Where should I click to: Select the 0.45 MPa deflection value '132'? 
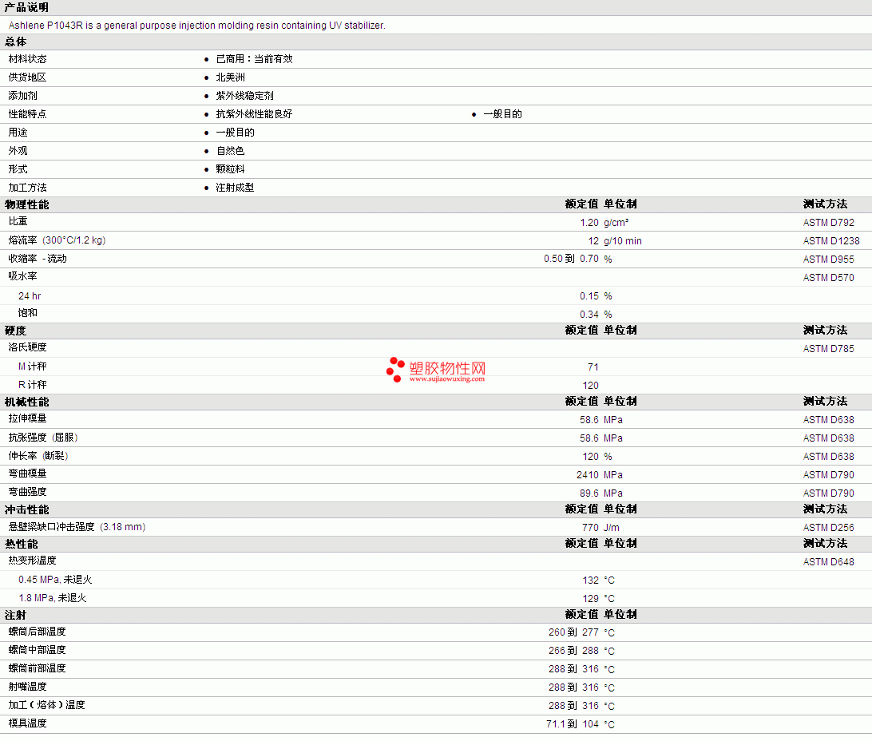click(x=590, y=581)
